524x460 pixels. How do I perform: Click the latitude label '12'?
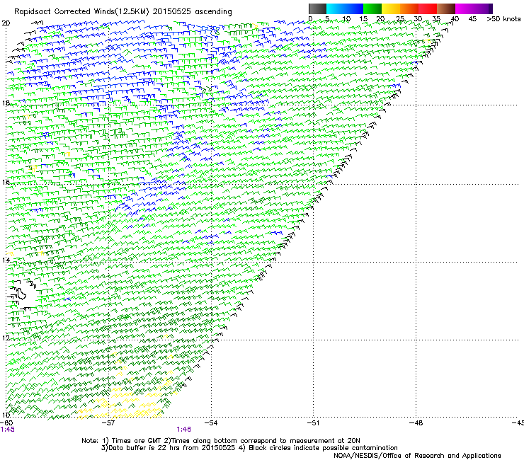tap(6, 338)
